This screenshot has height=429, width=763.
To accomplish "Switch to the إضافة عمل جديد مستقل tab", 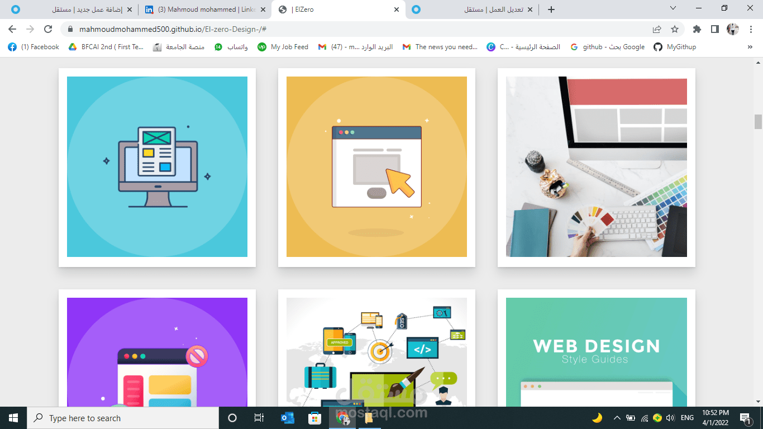I will (x=71, y=9).
